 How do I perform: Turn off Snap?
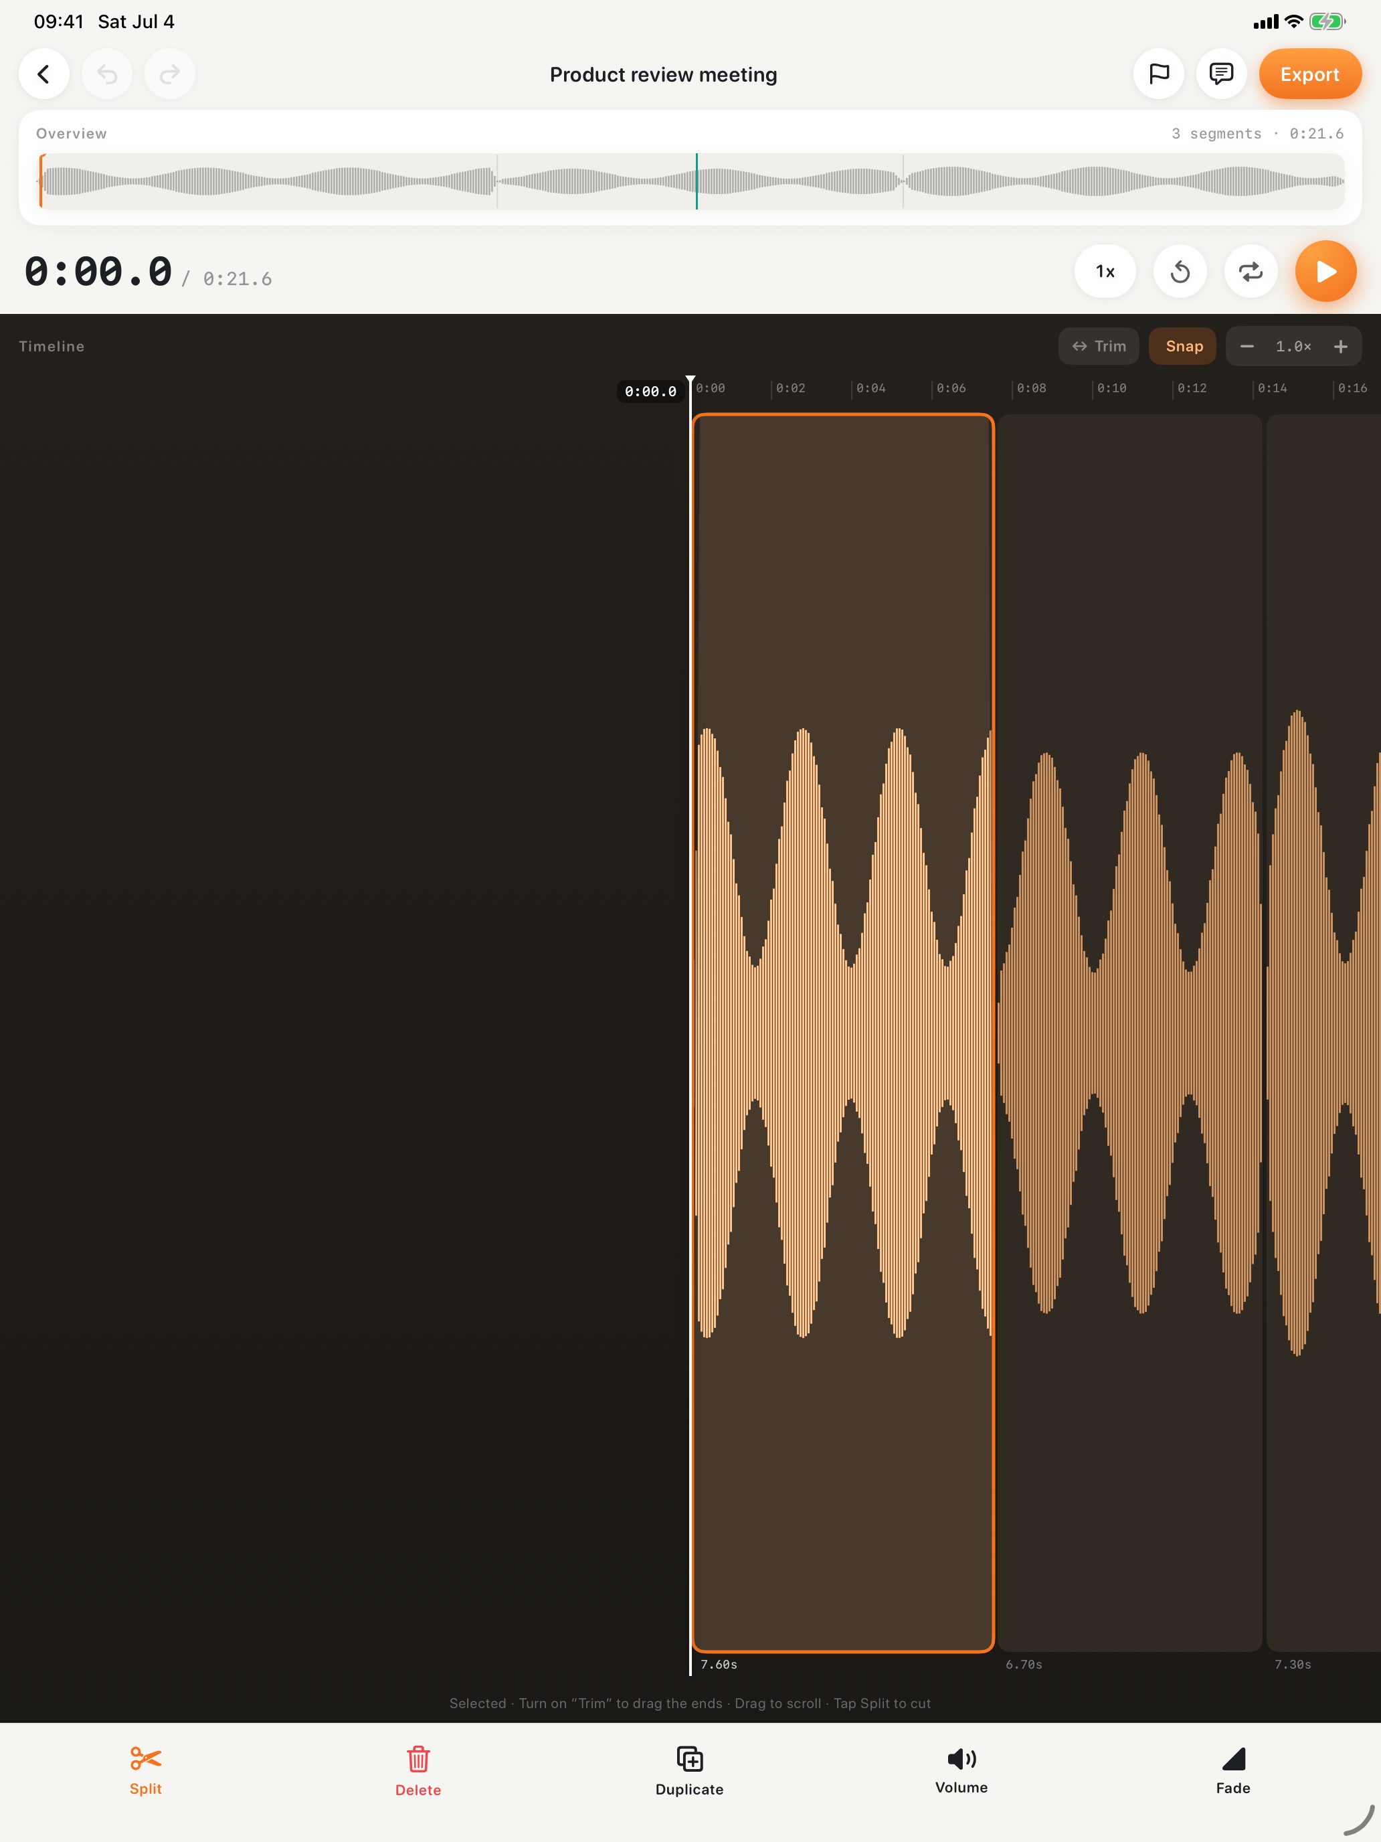(1183, 347)
